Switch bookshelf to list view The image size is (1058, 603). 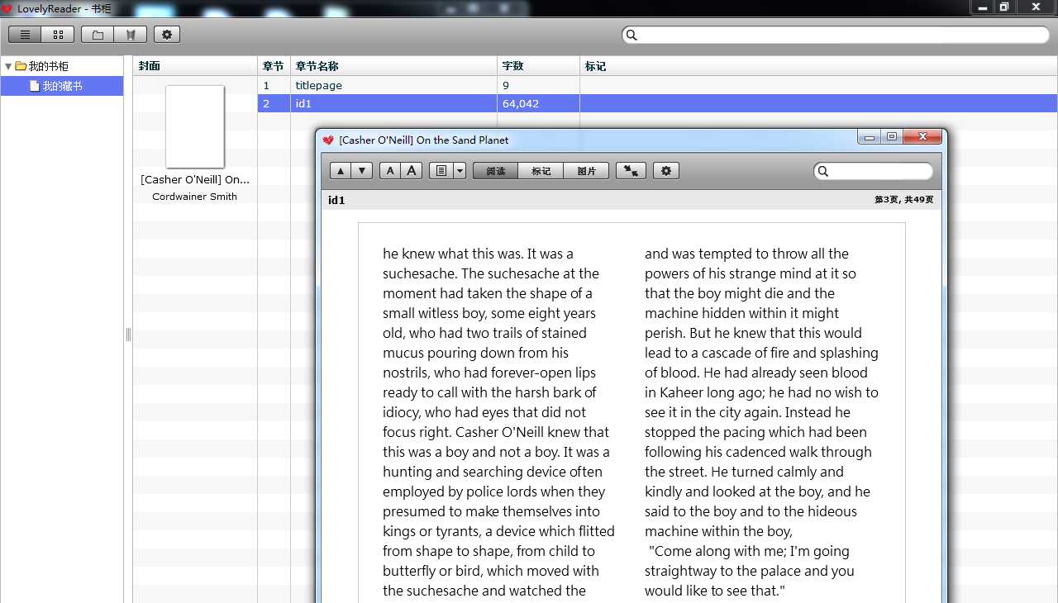(25, 35)
